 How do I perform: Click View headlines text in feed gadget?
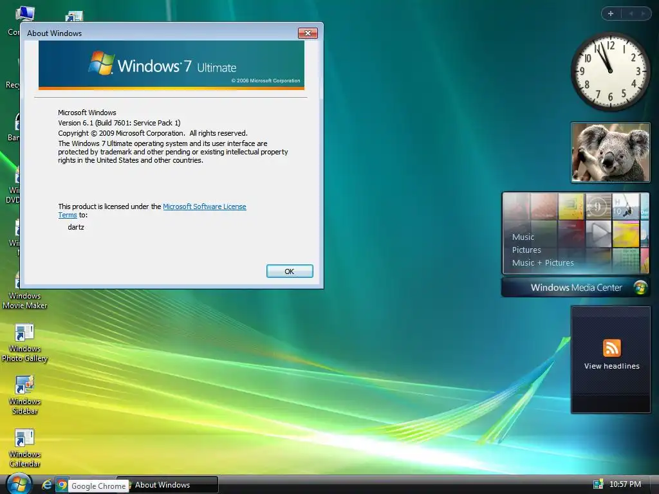click(611, 366)
